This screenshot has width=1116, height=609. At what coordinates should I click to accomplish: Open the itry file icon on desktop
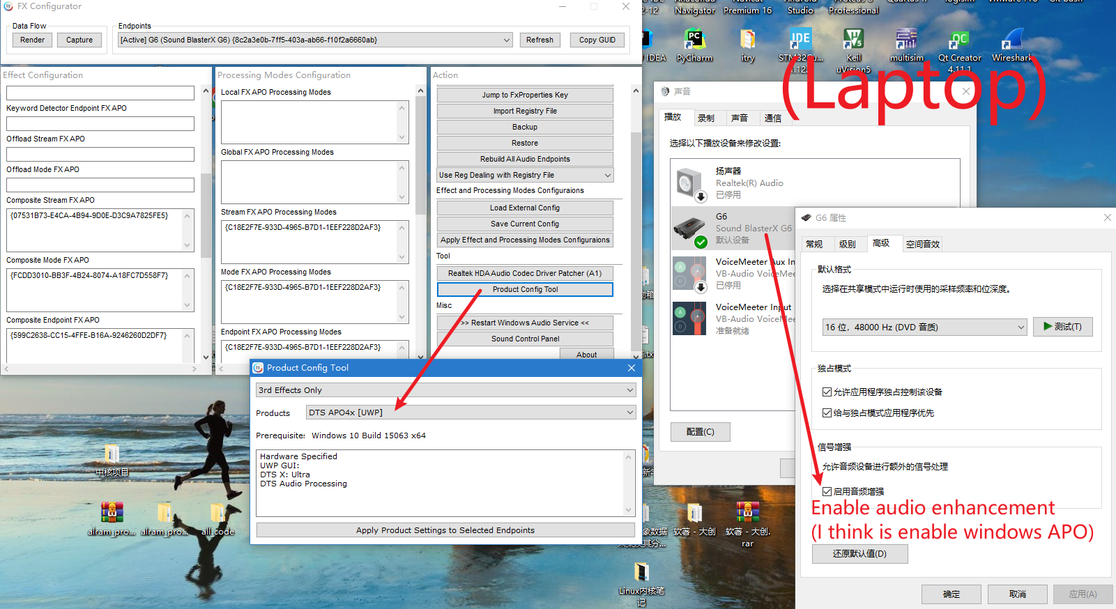coord(747,40)
